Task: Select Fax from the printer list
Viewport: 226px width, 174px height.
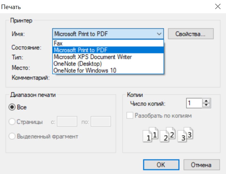Action: (108, 43)
